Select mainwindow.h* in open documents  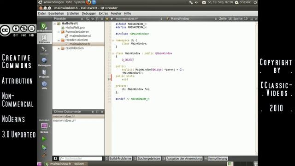78,116
